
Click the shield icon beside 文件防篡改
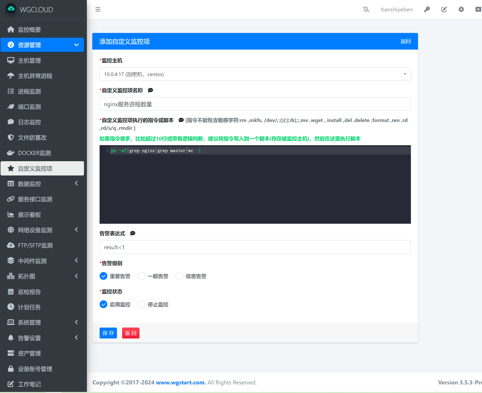tap(11, 137)
